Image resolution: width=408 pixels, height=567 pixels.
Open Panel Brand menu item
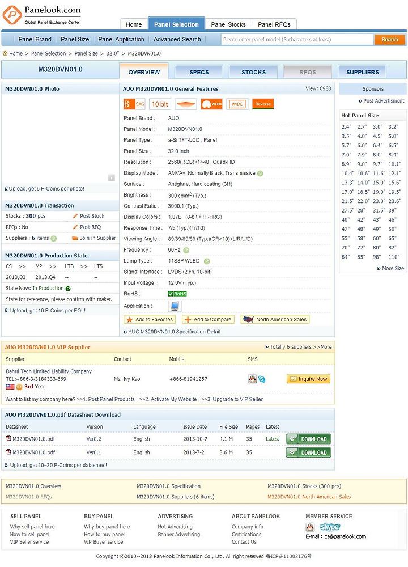pos(35,40)
